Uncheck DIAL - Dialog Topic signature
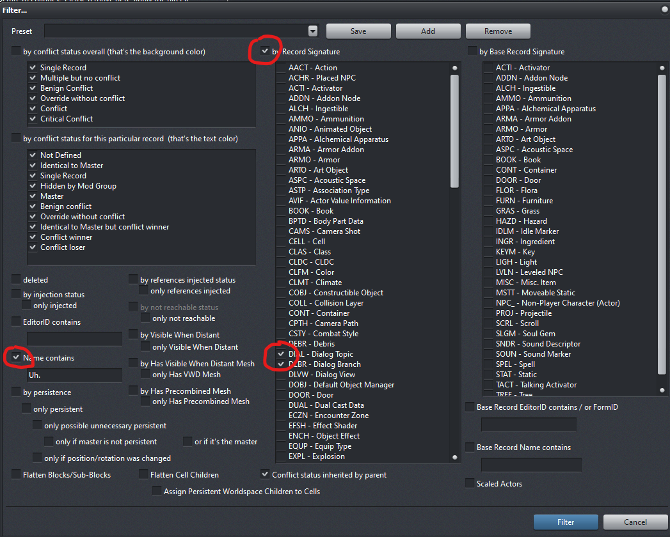Screen dimensions: 670x537 [x=281, y=354]
